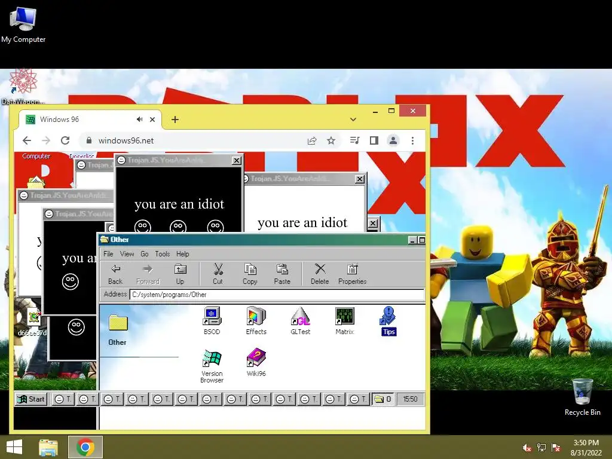Close the white Trojan.JS.YouAreAnIdiot window

coord(360,179)
